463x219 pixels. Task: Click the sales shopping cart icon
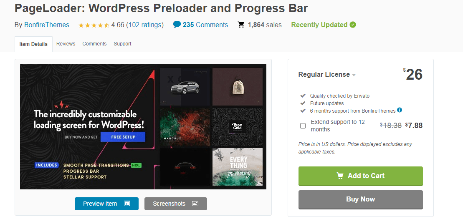(x=241, y=25)
